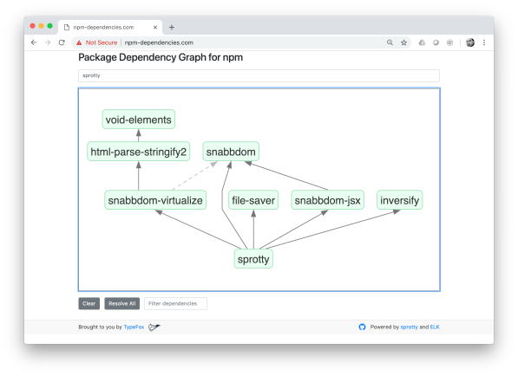Select the snabbdom-virtualize node
Screen dimensions: 518x376
click(155, 200)
